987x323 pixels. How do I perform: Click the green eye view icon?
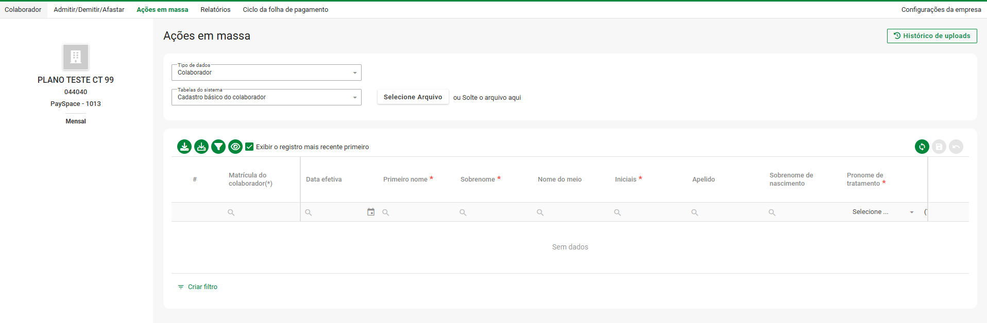[235, 147]
